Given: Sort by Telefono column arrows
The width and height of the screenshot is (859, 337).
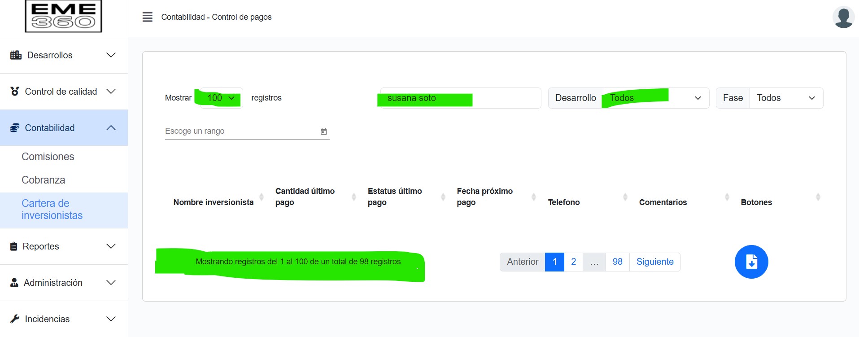Looking at the screenshot, I should (625, 197).
